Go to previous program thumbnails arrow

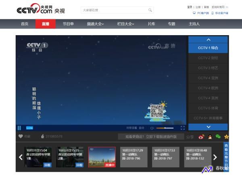tap(21, 157)
